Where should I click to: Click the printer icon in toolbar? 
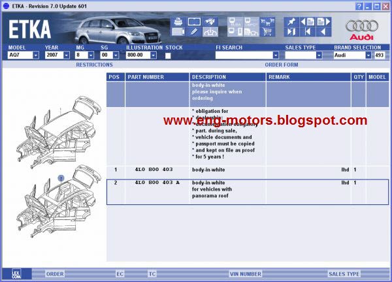click(x=178, y=22)
